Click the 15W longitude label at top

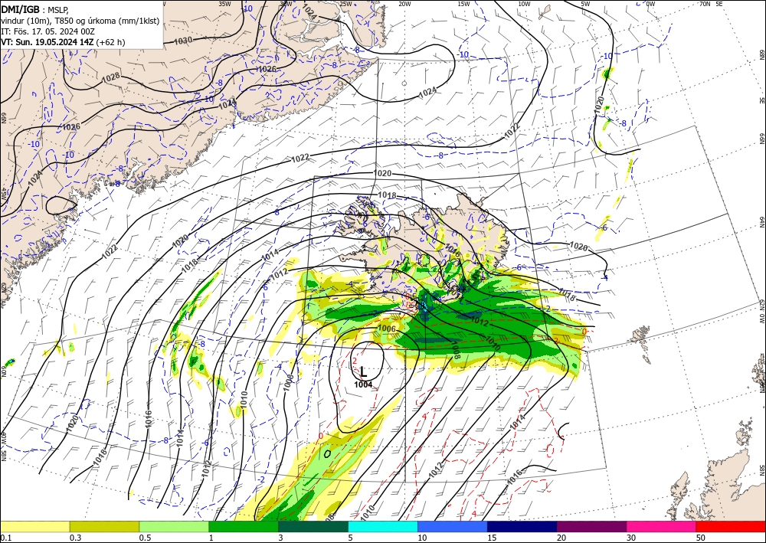[464, 4]
